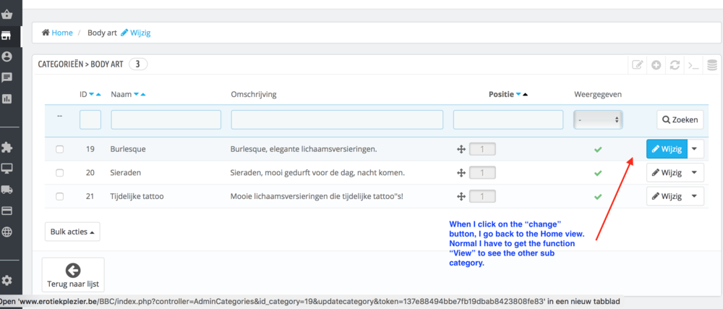723x309 pixels.
Task: Click position field of Tijdelijke tattoo row
Action: coord(482,196)
